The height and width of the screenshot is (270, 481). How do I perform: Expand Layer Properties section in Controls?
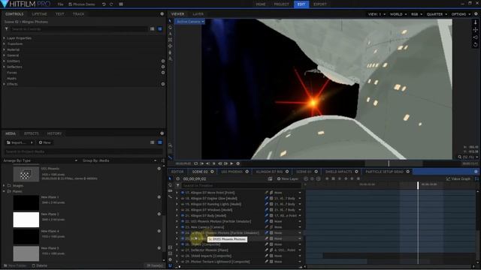tap(4, 38)
